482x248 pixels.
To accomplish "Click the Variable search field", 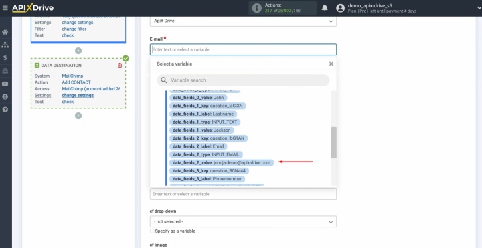I will click(243, 80).
